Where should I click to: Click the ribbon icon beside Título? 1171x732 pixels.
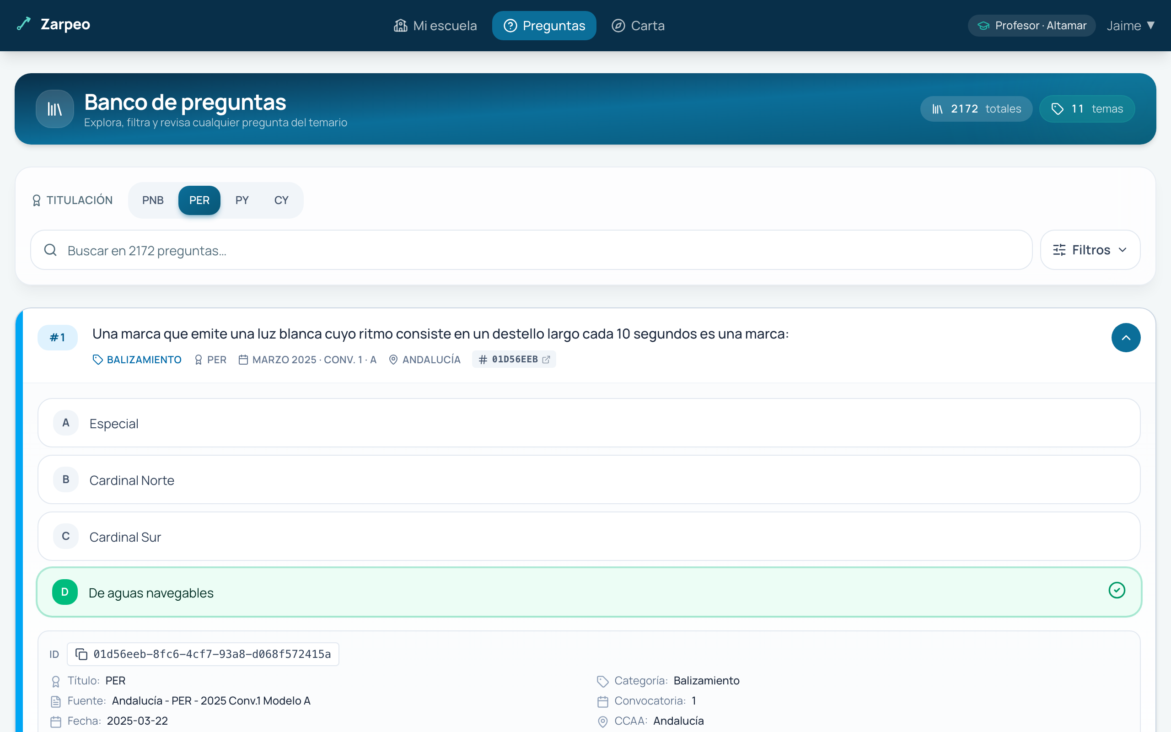click(x=56, y=681)
